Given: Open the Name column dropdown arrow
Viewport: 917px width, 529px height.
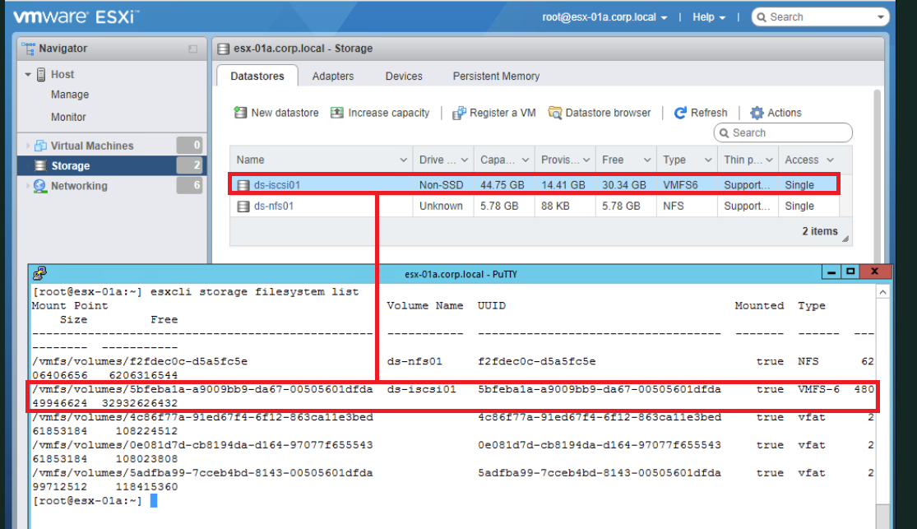Looking at the screenshot, I should (404, 160).
